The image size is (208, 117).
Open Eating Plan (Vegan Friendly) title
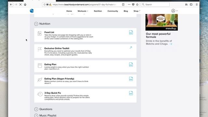[x=59, y=79]
